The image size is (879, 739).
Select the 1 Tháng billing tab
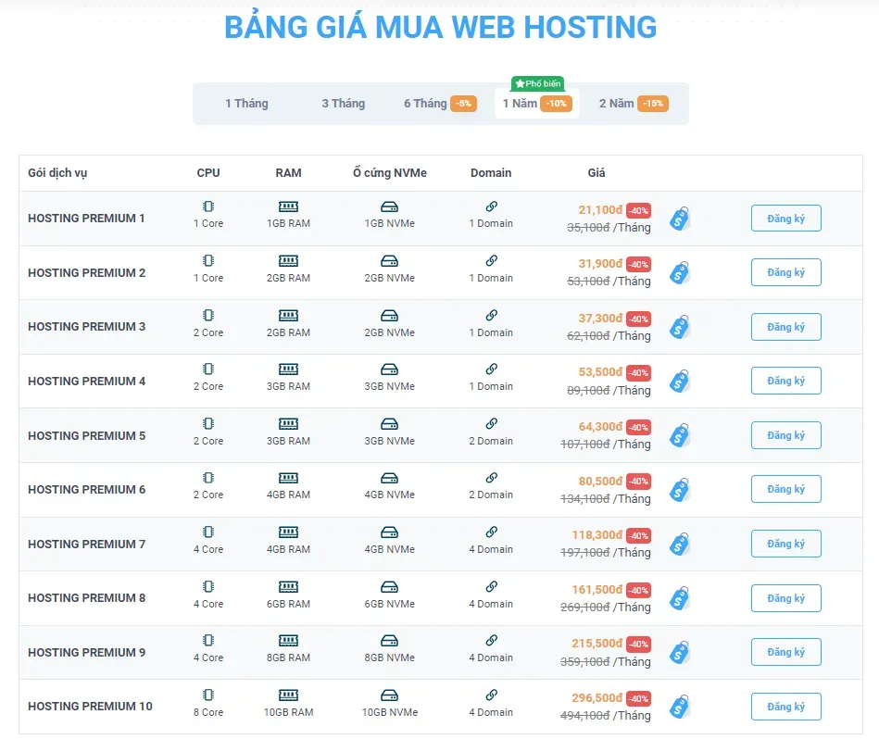[x=246, y=104]
